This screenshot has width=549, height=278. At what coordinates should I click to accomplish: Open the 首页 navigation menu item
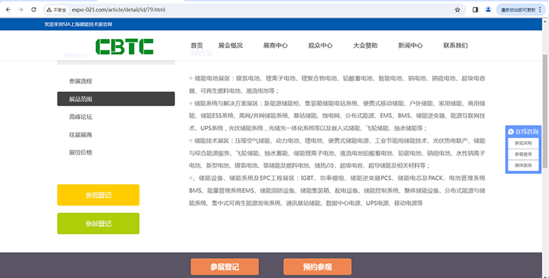(x=197, y=46)
